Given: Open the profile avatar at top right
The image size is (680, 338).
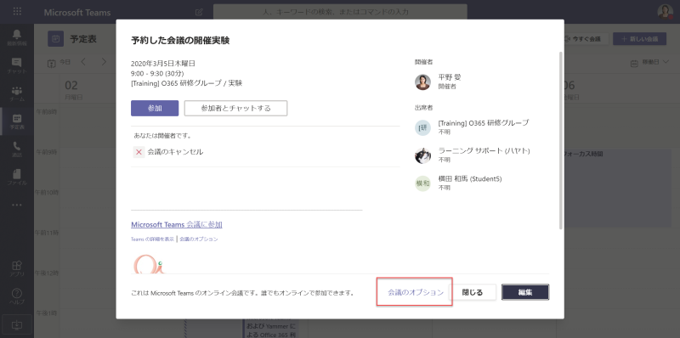Looking at the screenshot, I should 665,12.
